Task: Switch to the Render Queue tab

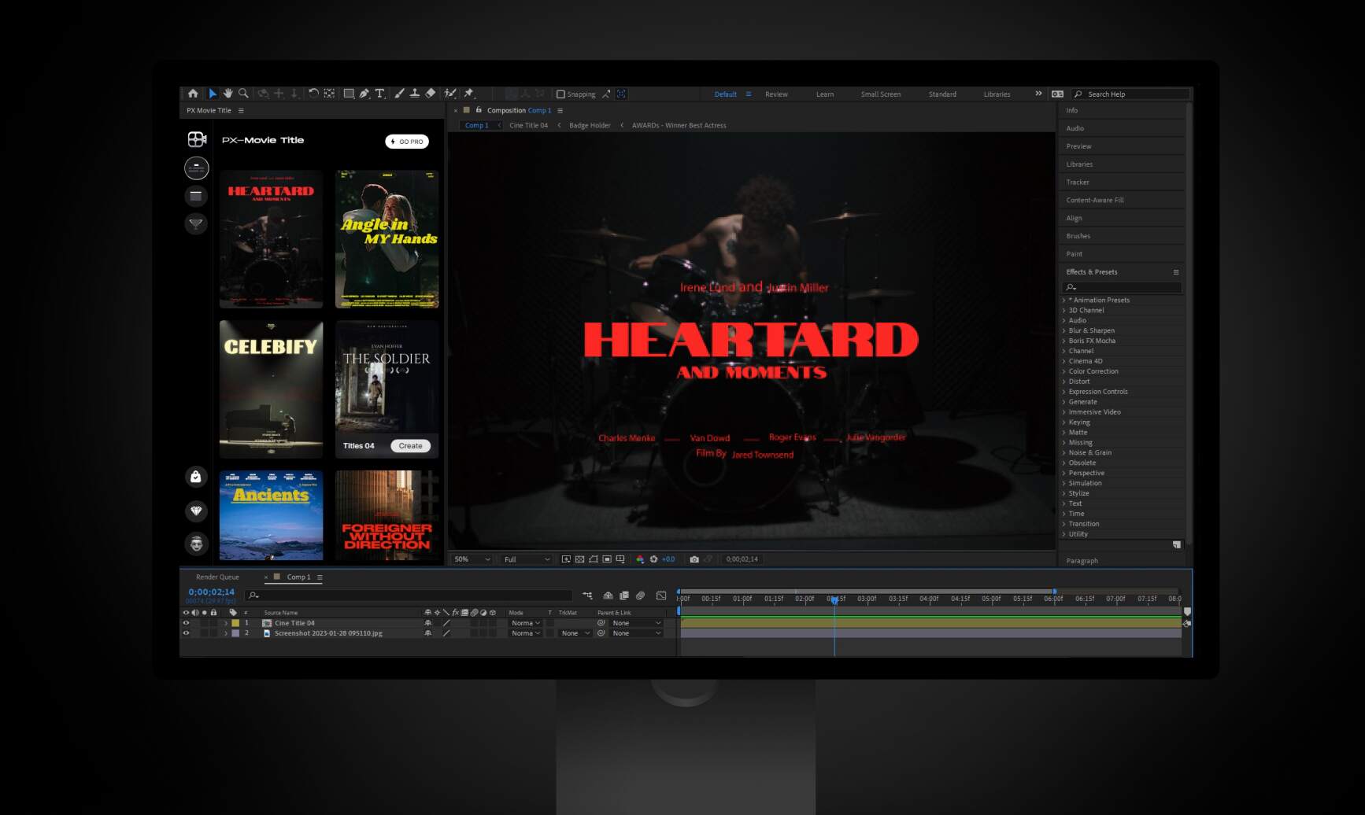Action: coord(217,577)
